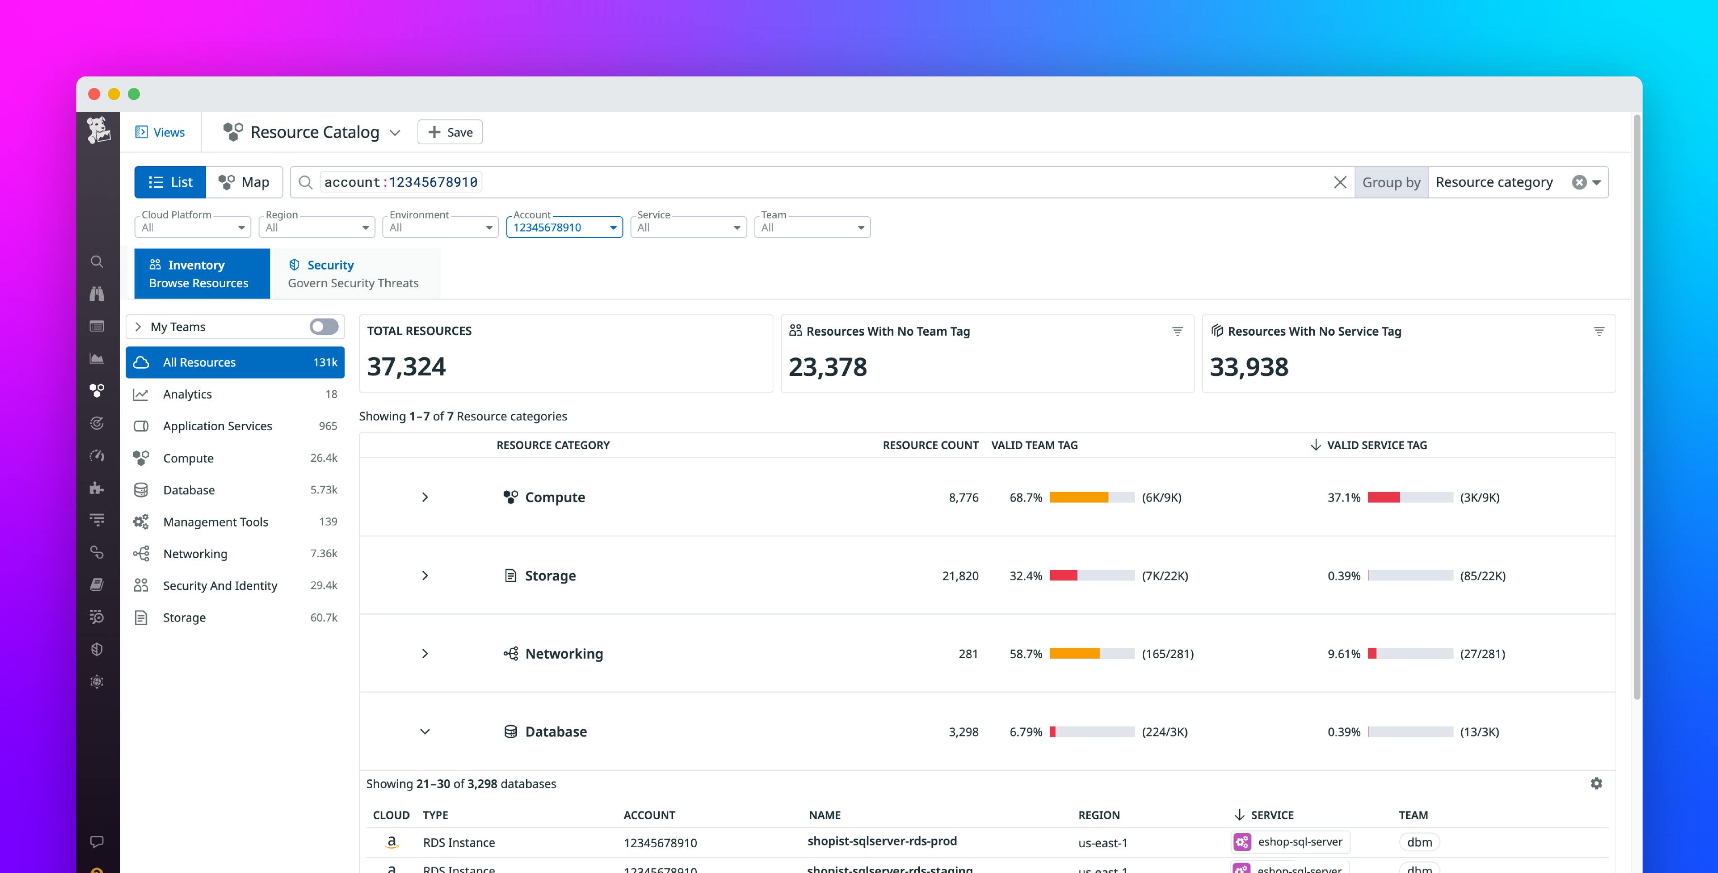Image resolution: width=1718 pixels, height=873 pixels.
Task: Collapse the Database category row
Action: 425,731
